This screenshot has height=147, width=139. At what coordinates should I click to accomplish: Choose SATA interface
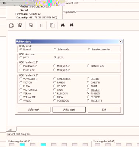point(55,57)
